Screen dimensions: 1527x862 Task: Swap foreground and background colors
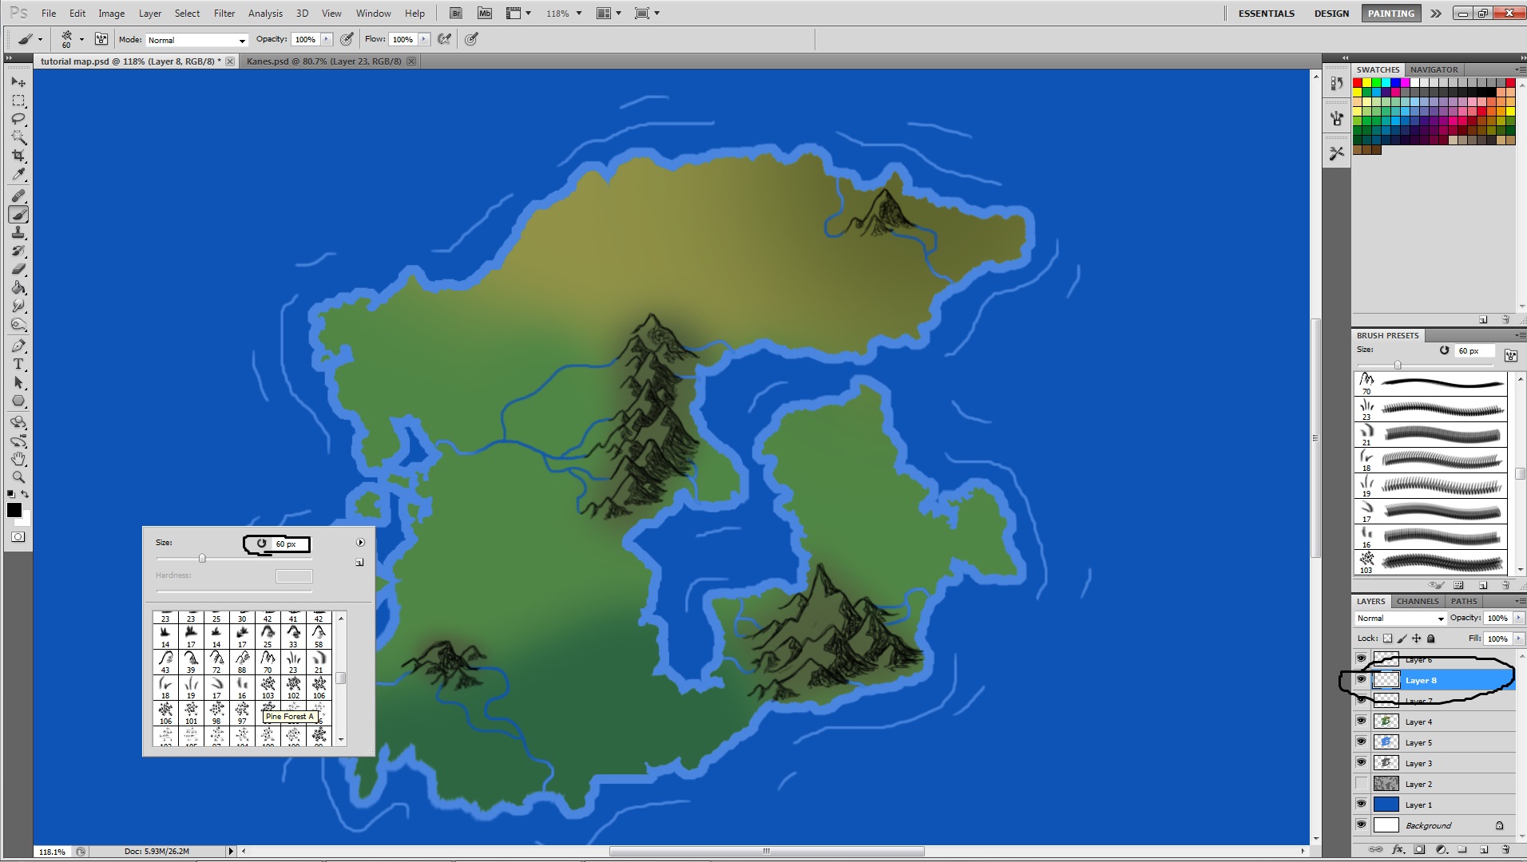(x=25, y=495)
